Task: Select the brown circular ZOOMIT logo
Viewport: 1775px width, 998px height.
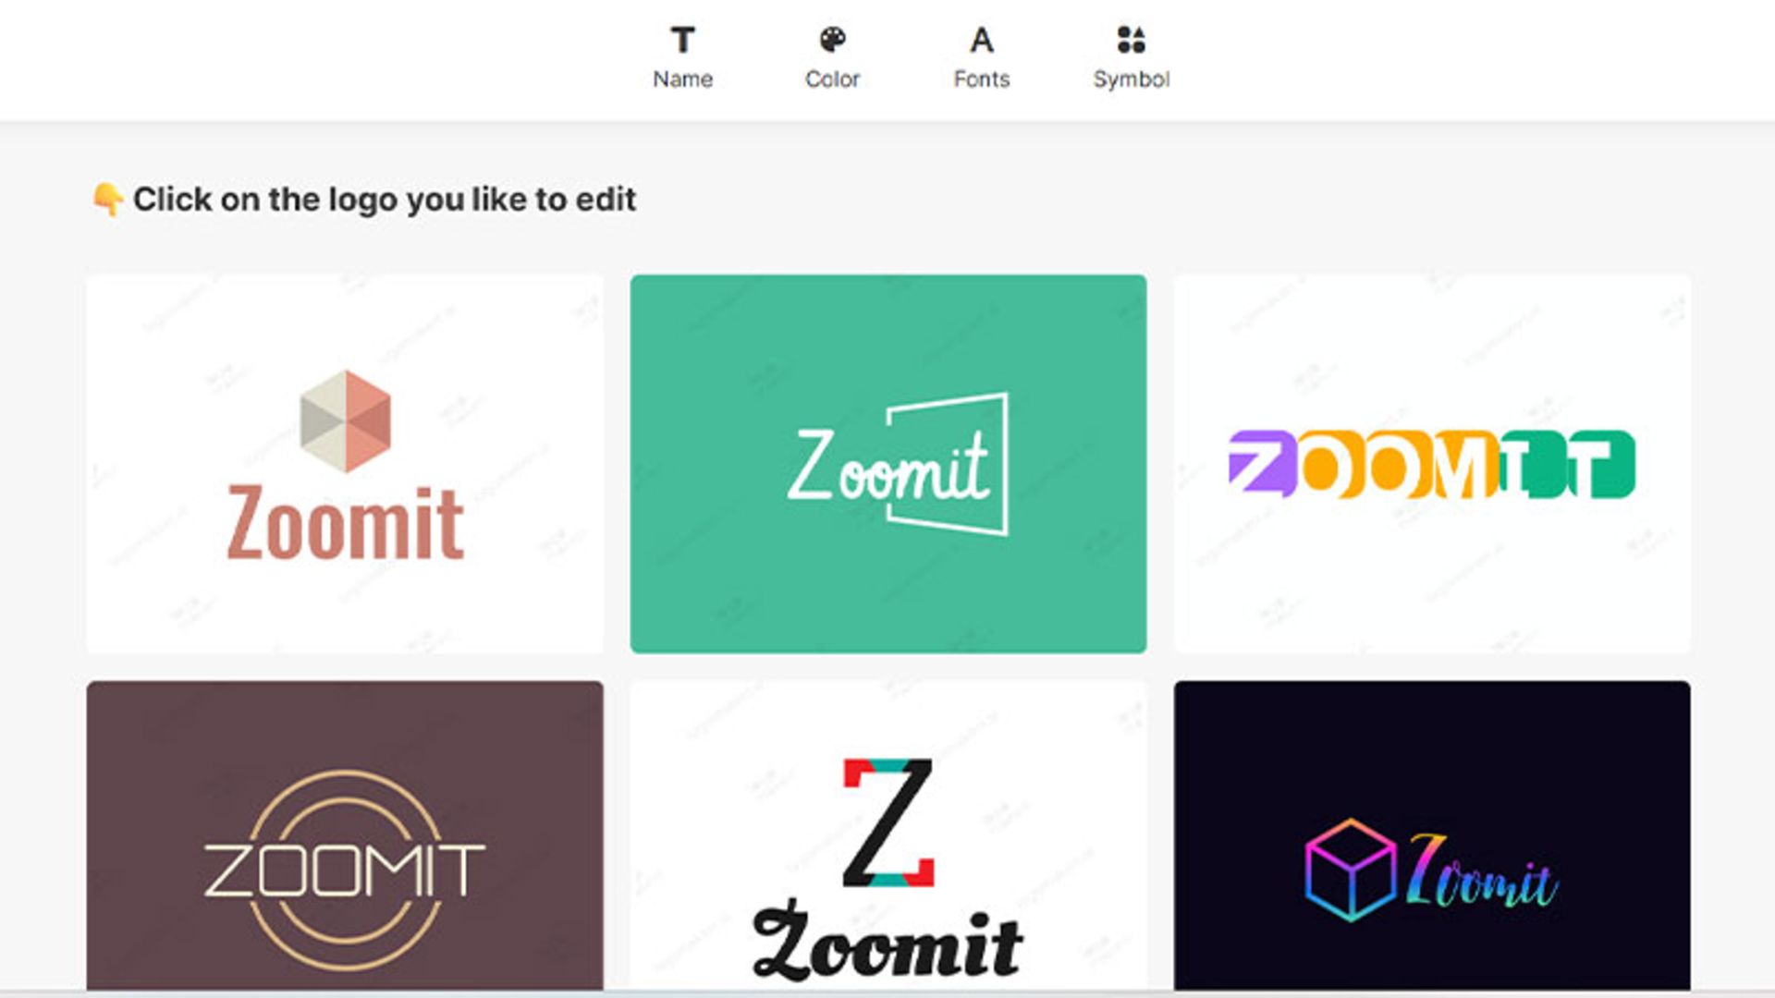Action: [345, 836]
